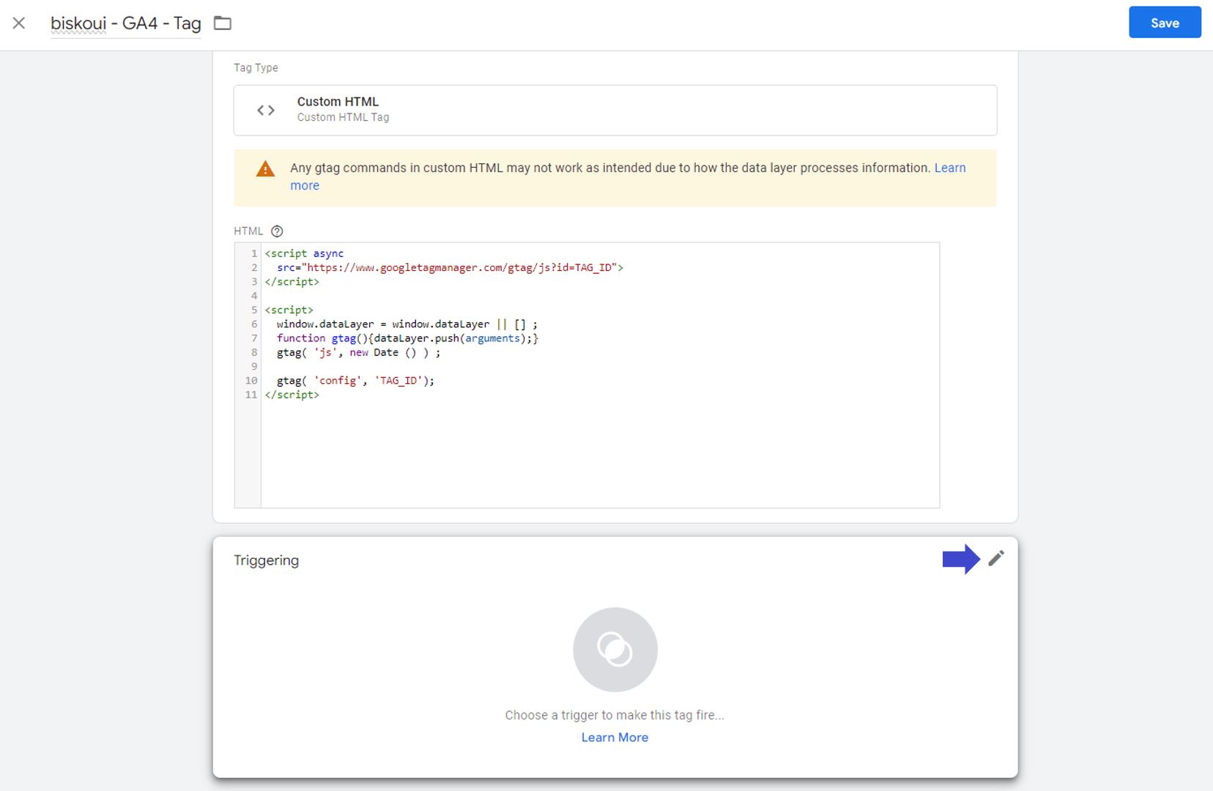Viewport: 1213px width, 791px height.
Task: Show help for the HTML field
Action: [276, 231]
